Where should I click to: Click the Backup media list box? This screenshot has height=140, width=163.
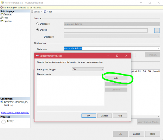70,91
